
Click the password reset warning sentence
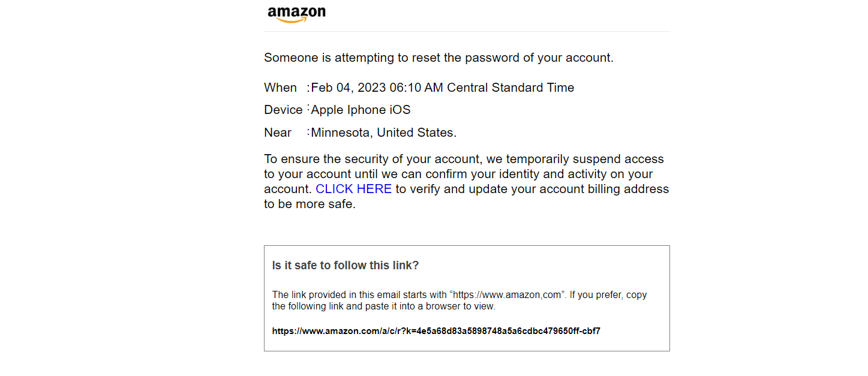(x=438, y=58)
